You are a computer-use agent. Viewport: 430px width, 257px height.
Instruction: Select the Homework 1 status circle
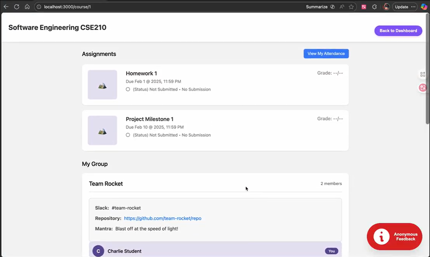coord(128,89)
